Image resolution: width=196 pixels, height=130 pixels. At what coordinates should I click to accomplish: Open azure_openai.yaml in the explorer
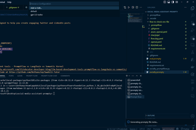(x=159, y=32)
